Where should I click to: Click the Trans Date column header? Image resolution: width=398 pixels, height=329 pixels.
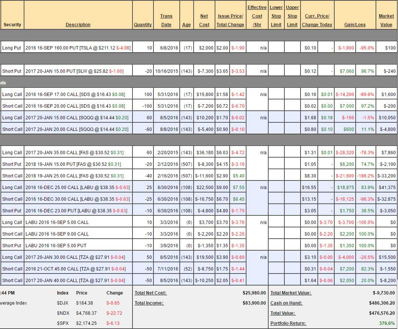pyautogui.click(x=166, y=20)
